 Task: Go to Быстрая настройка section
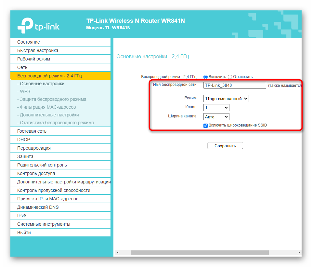pos(38,51)
